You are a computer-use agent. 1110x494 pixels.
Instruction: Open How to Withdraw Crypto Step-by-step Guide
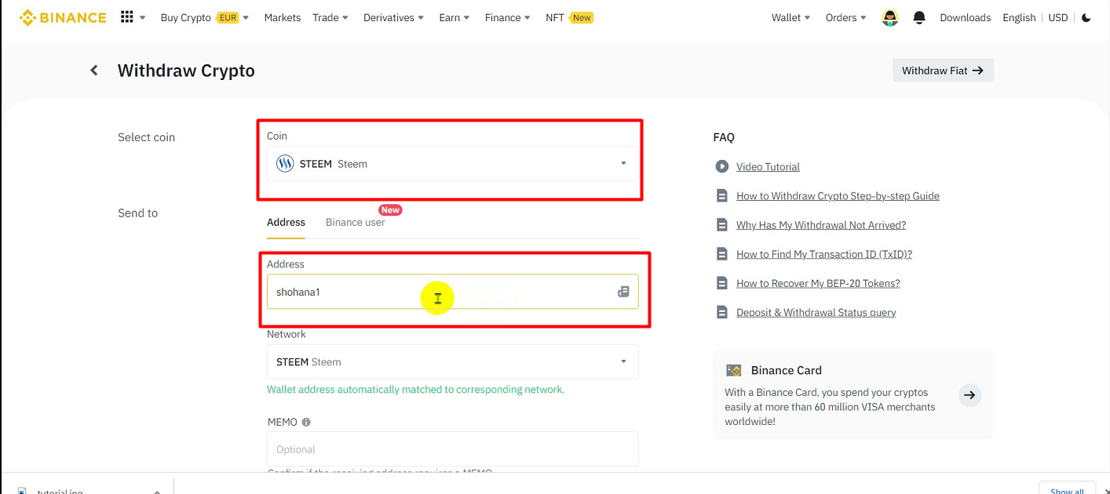838,196
